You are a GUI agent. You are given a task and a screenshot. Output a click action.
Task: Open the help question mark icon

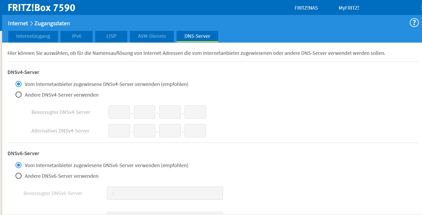pyautogui.click(x=414, y=23)
